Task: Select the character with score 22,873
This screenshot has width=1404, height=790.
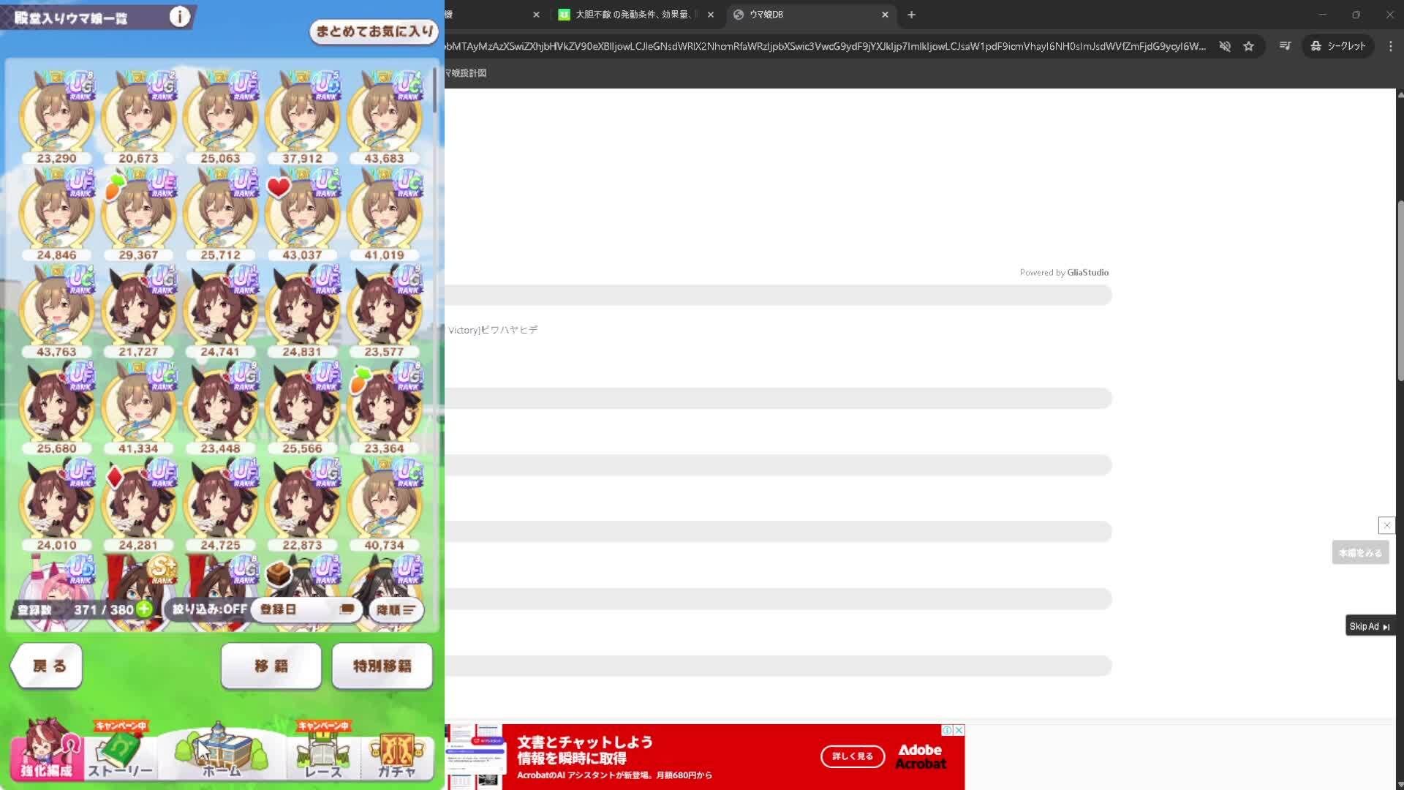Action: (x=302, y=503)
